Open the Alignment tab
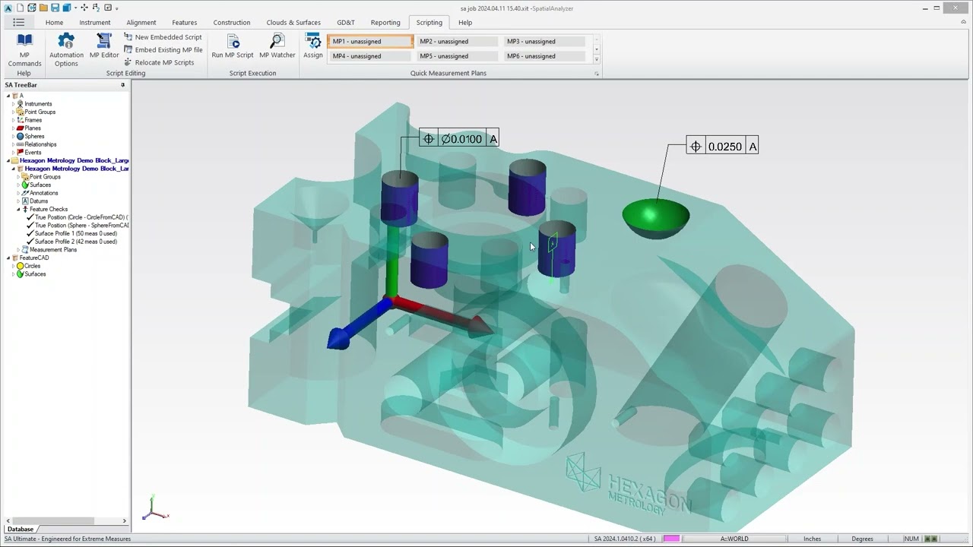 (x=141, y=23)
